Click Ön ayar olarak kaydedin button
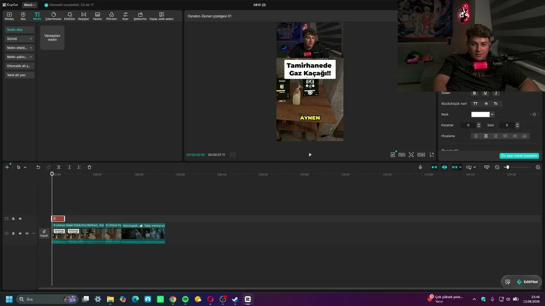 pos(519,156)
